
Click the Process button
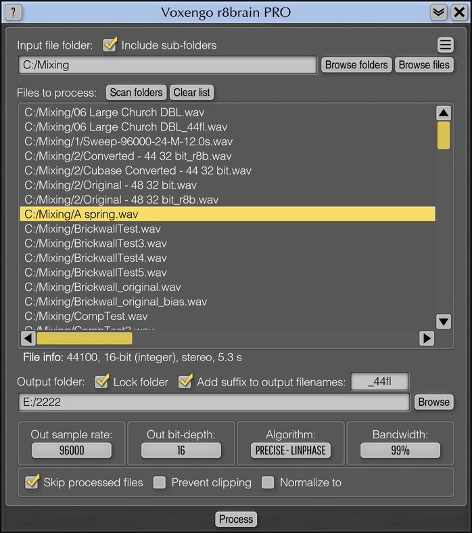236,519
